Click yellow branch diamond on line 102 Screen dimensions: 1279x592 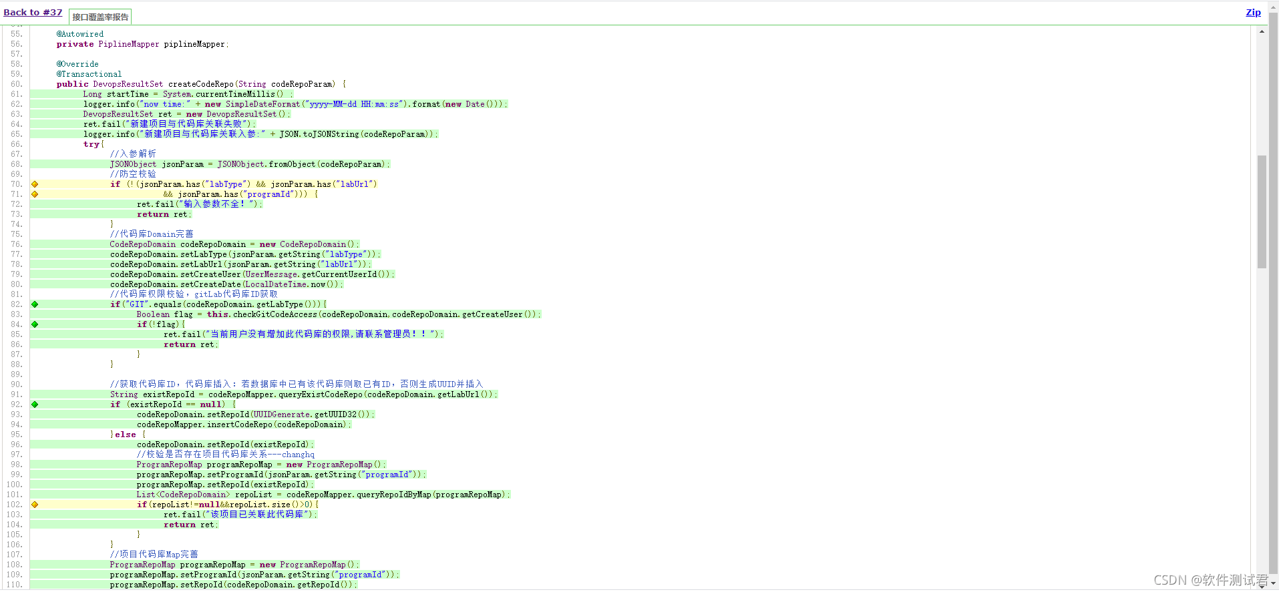tap(35, 505)
